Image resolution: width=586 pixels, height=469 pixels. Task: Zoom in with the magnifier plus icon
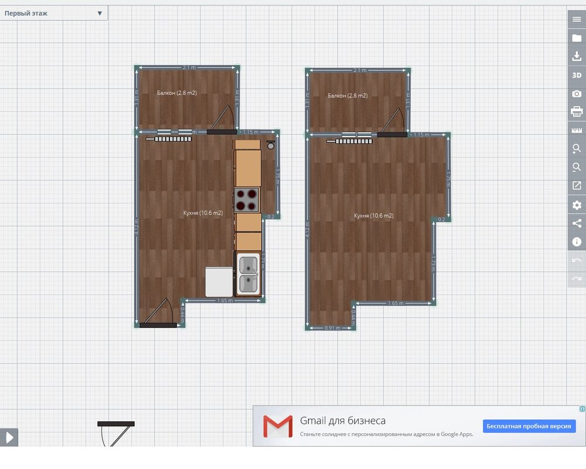pyautogui.click(x=577, y=149)
